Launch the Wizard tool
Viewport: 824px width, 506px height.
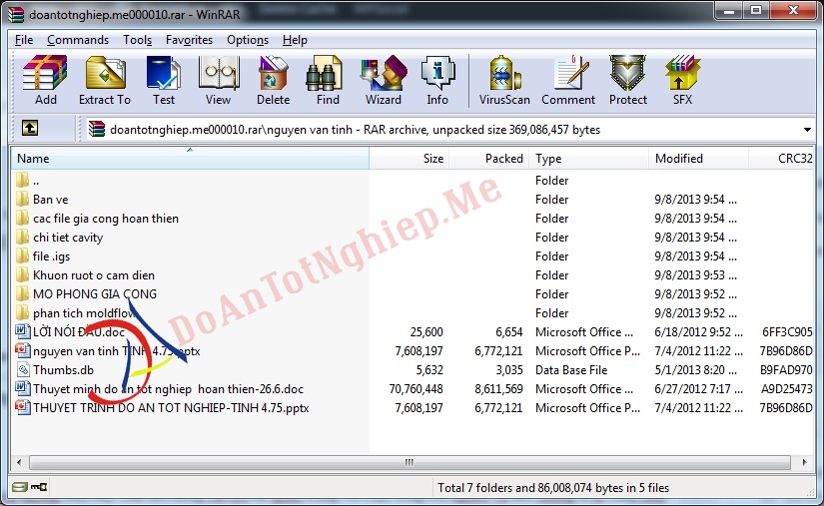click(x=384, y=80)
